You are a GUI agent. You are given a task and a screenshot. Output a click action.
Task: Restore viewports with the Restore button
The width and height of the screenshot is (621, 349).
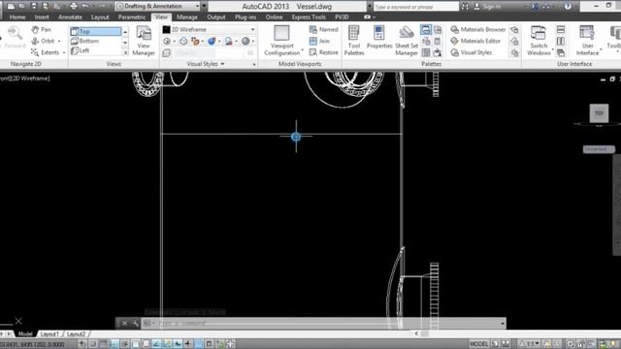[323, 52]
